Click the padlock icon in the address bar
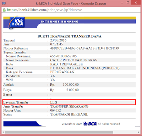The height and width of the screenshot is (136, 142). (4, 10)
